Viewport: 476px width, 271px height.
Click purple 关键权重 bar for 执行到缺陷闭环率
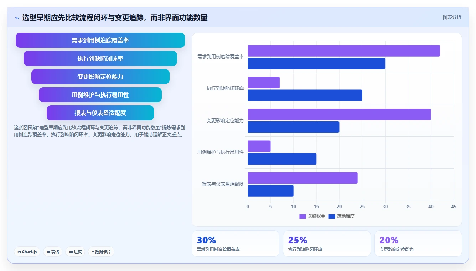pyautogui.click(x=264, y=83)
